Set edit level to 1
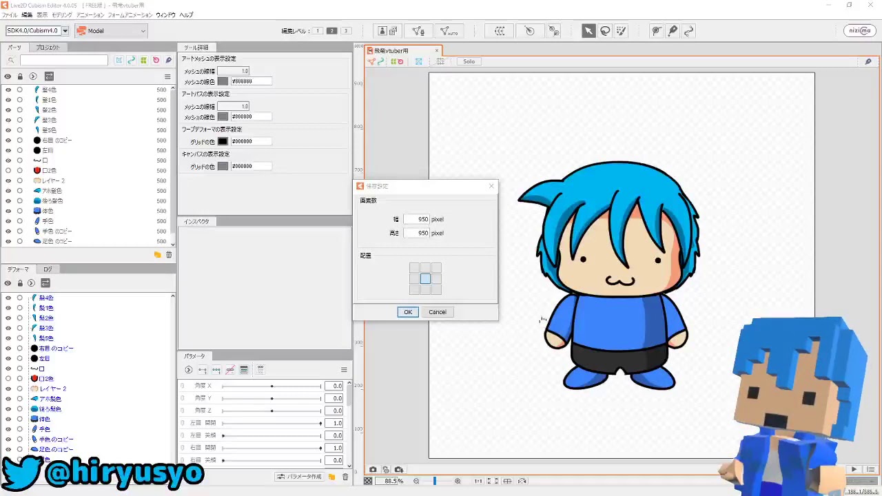Screen dimensions: 882x496 (x=318, y=31)
